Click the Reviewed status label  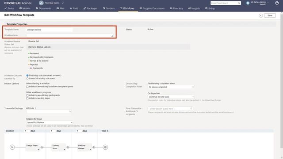(x=34, y=53)
